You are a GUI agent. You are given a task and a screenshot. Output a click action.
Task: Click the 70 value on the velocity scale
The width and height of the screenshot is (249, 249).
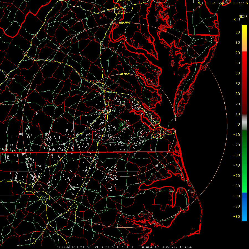click(x=238, y=53)
